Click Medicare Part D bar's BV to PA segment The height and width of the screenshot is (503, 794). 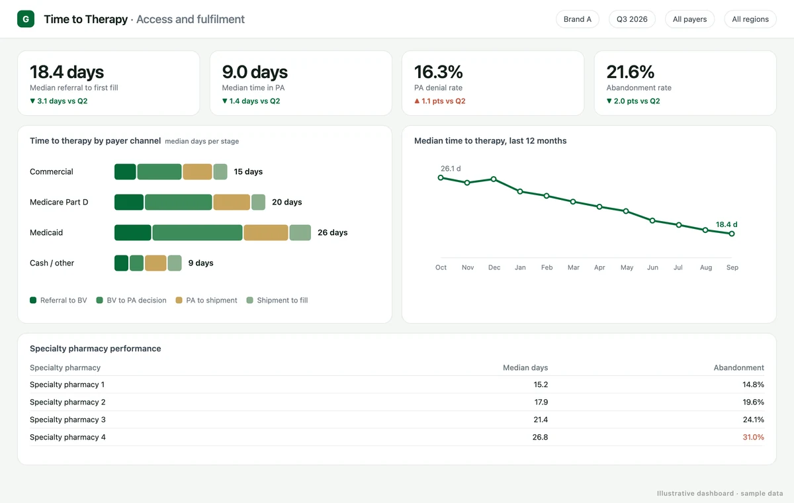pos(179,202)
